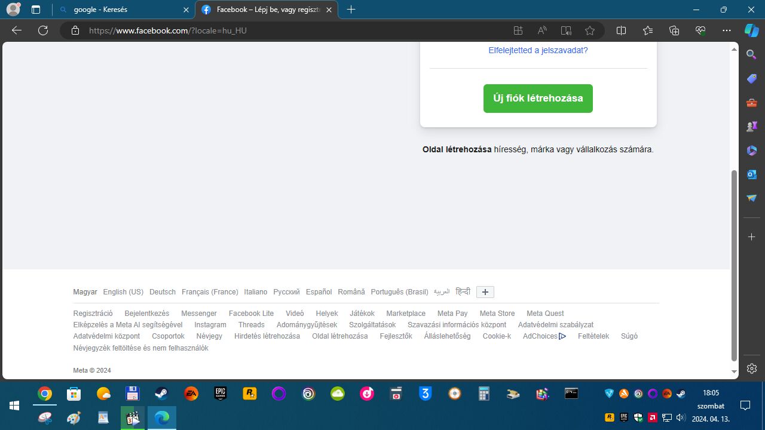Open Névjegyzék feltöltése és nem felhasználók link

click(140, 348)
